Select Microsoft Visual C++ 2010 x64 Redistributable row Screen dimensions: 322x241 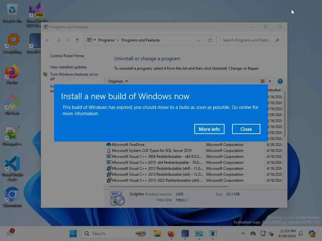(194, 162)
